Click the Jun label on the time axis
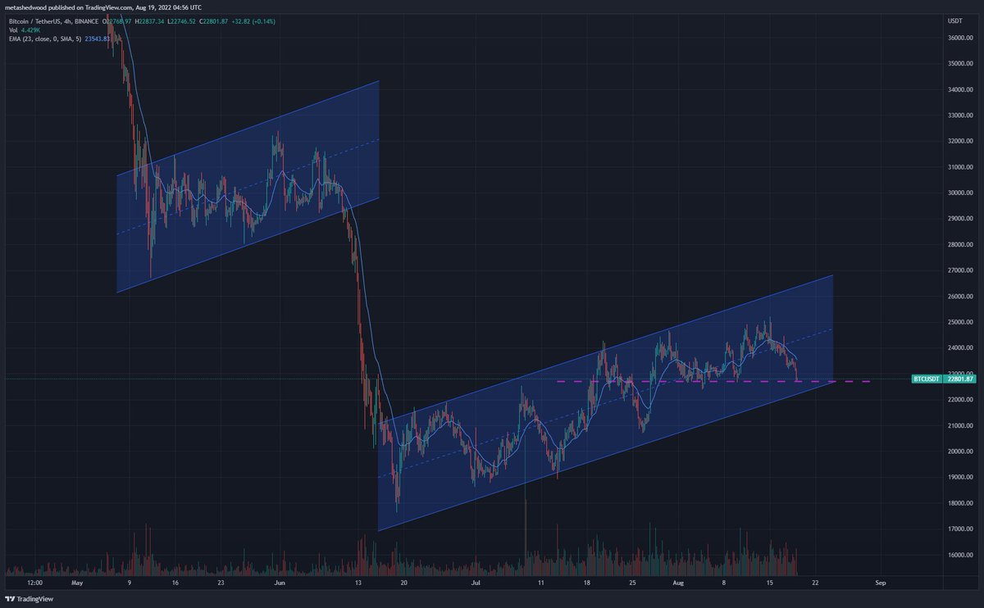984x608 pixels. click(280, 583)
